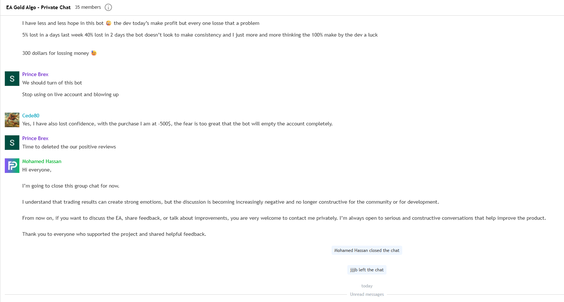The width and height of the screenshot is (564, 302).
Task: Click the info icon beside the members count
Action: click(x=108, y=7)
